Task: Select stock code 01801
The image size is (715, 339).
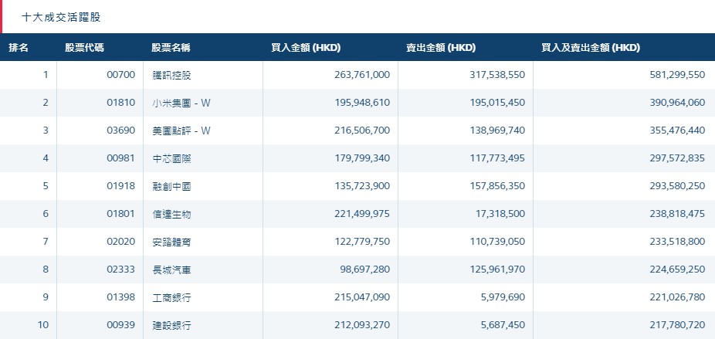Action: (x=120, y=214)
